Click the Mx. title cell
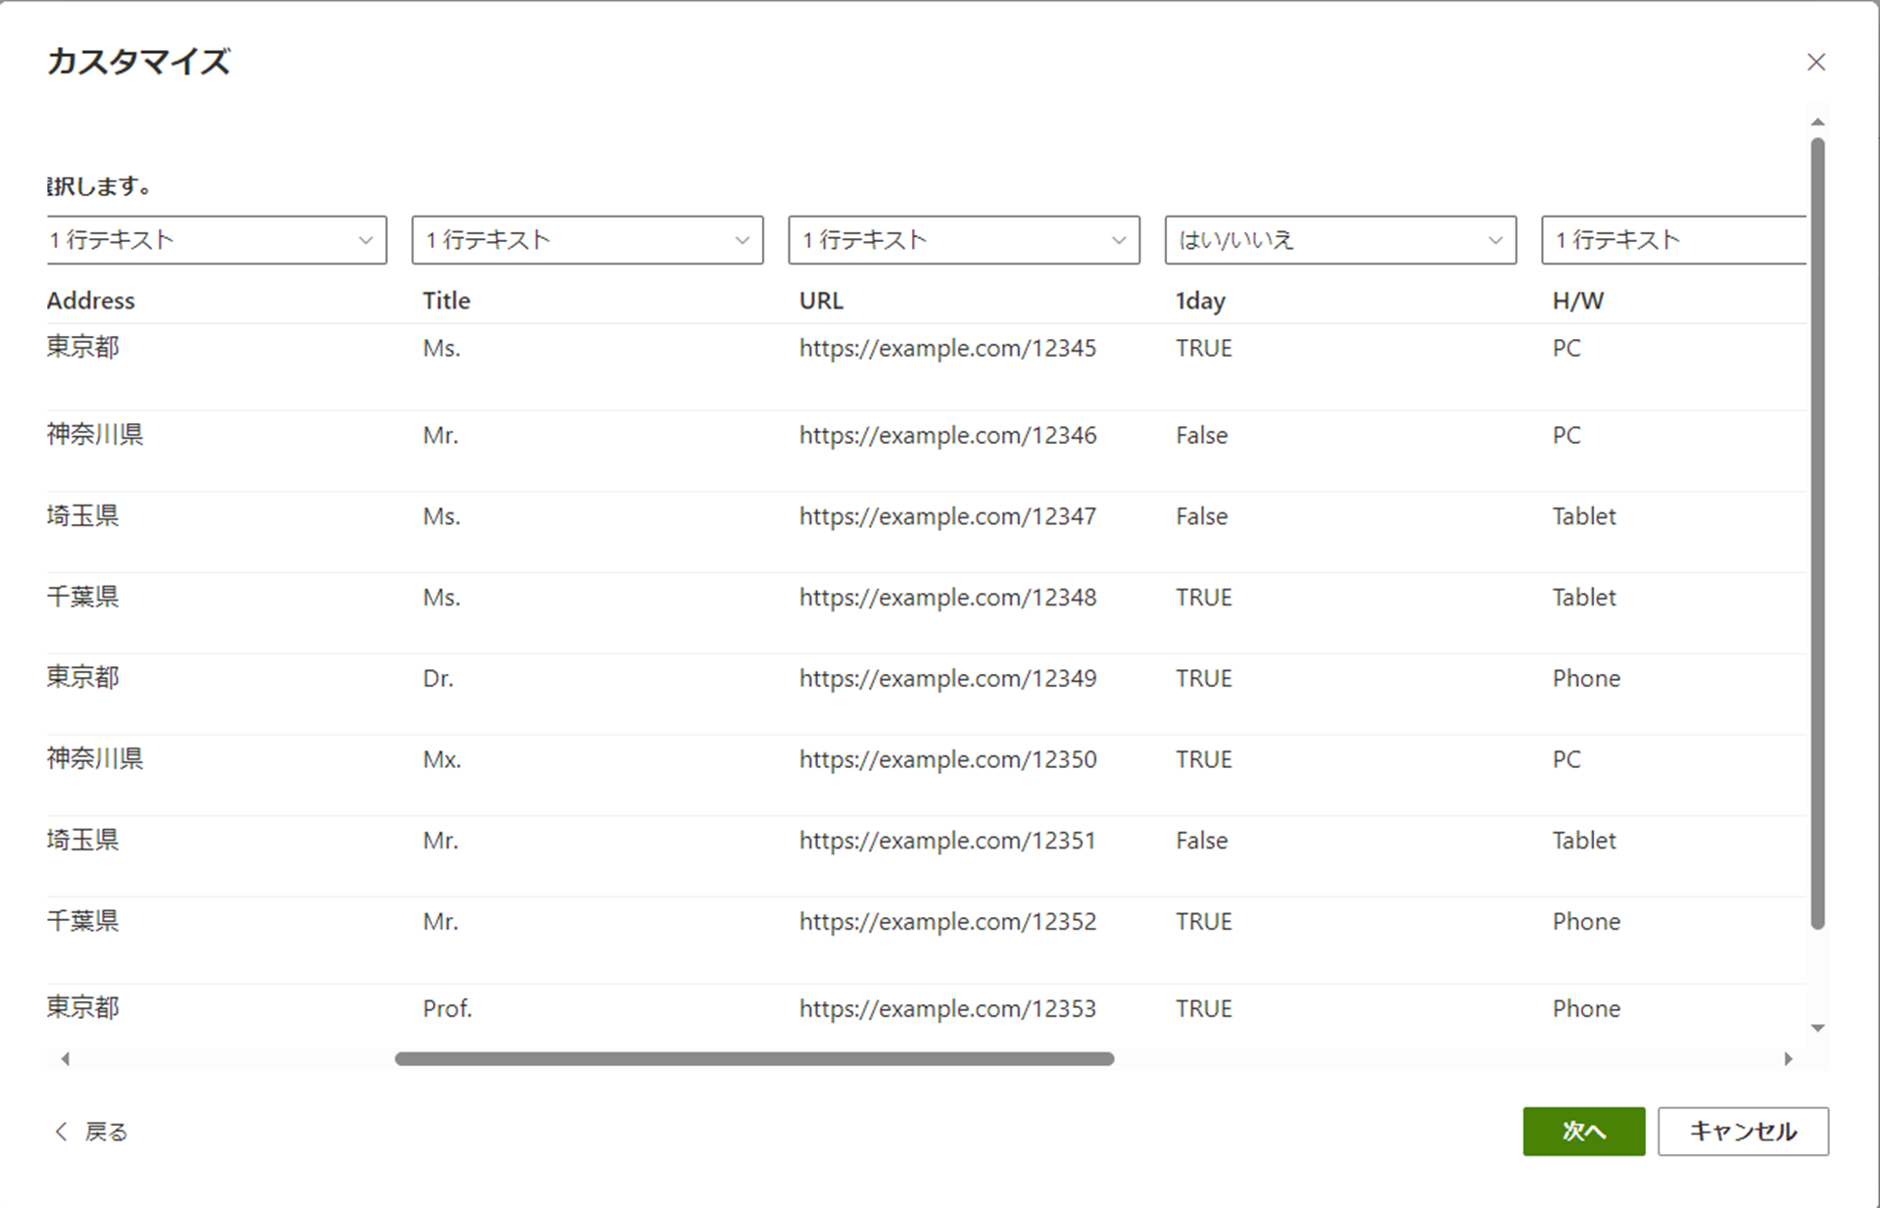This screenshot has height=1208, width=1880. pos(442,759)
